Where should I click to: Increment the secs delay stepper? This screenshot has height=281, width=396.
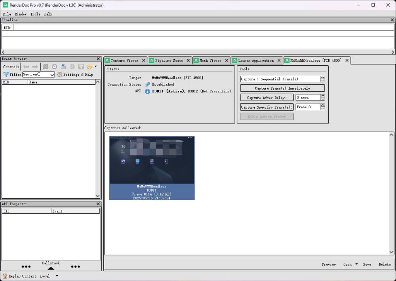323,95
